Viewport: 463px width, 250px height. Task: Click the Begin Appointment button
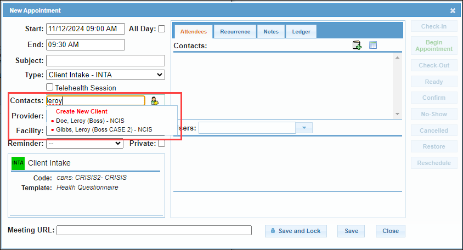coord(434,46)
